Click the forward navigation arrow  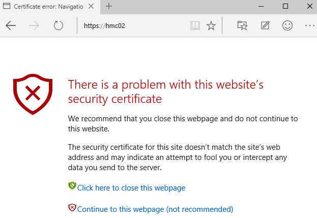point(35,25)
